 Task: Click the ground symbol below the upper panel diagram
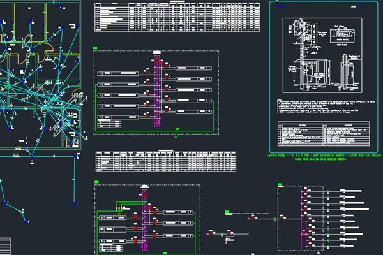pyautogui.click(x=176, y=135)
